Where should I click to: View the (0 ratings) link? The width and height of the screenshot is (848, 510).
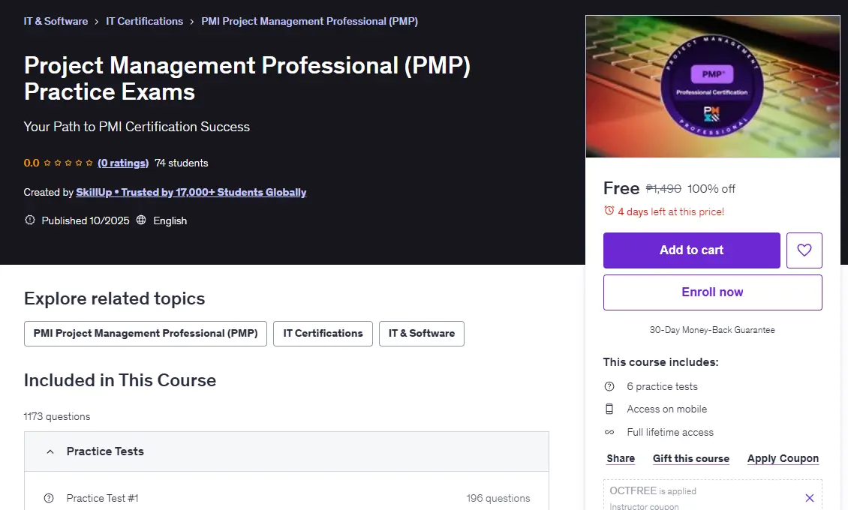(123, 163)
